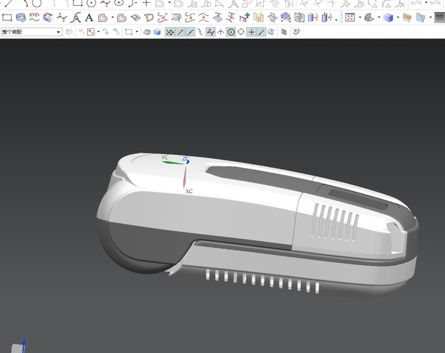445x353 pixels.
Task: Click the view triad in bottom-left corner
Action: tap(23, 344)
